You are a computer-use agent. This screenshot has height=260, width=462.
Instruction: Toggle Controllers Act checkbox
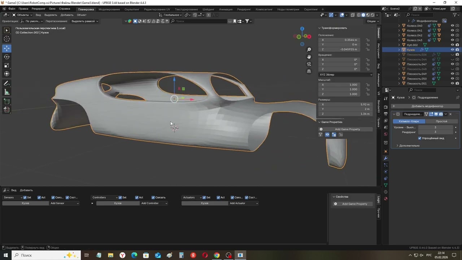point(137,198)
